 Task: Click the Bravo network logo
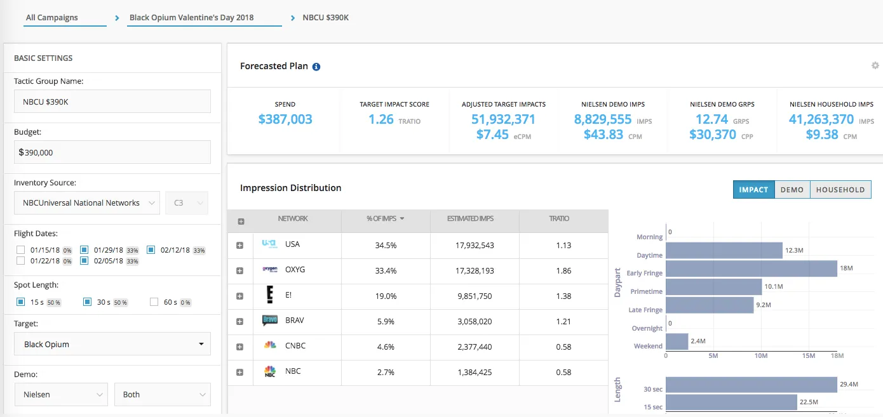269,321
